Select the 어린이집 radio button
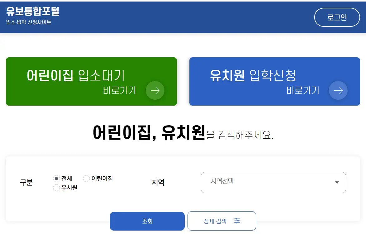Screen dimensions: 366x234 click(86, 179)
